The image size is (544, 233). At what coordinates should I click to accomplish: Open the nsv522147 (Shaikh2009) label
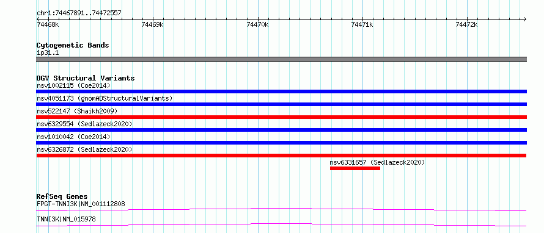[77, 111]
